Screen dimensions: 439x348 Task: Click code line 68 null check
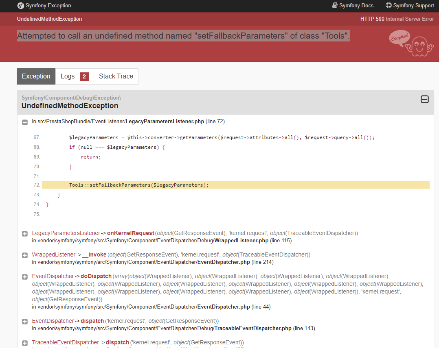pyautogui.click(x=117, y=147)
